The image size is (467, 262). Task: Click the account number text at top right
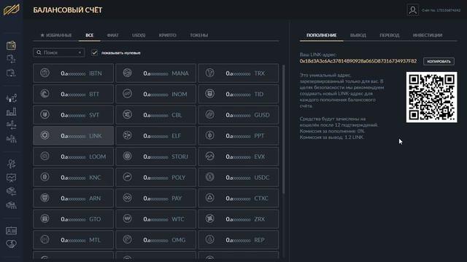tap(441, 10)
